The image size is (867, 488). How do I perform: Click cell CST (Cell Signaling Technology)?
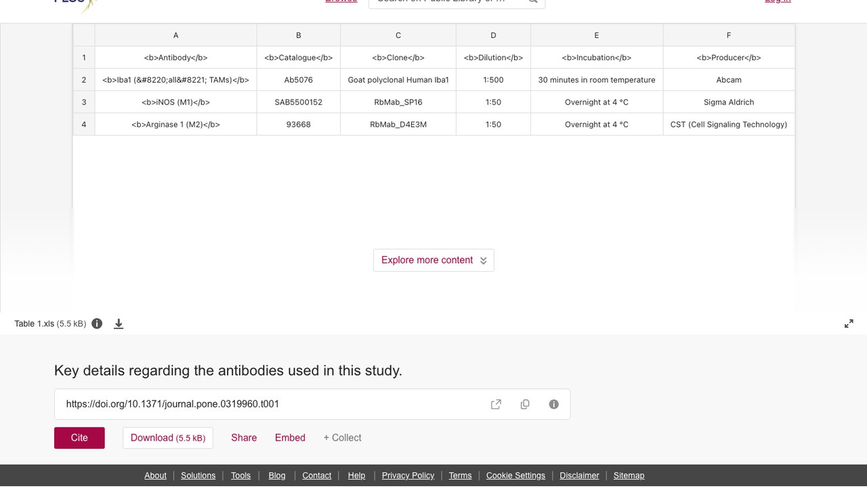point(729,125)
